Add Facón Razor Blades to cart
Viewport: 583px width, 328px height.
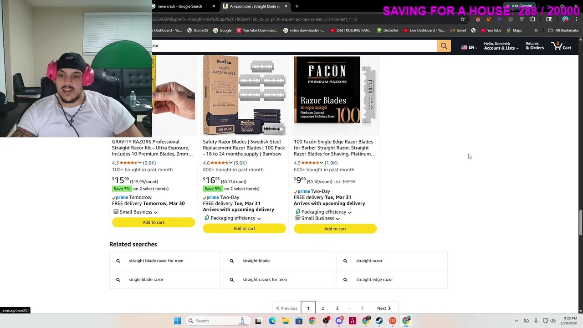pos(335,229)
